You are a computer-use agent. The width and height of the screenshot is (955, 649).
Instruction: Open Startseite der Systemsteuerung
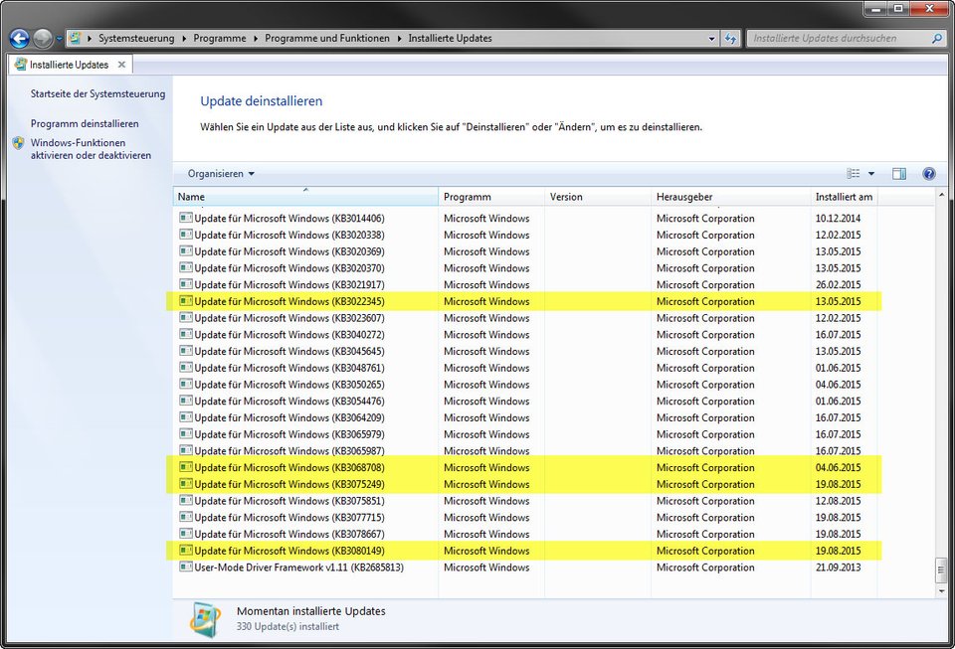(x=98, y=93)
